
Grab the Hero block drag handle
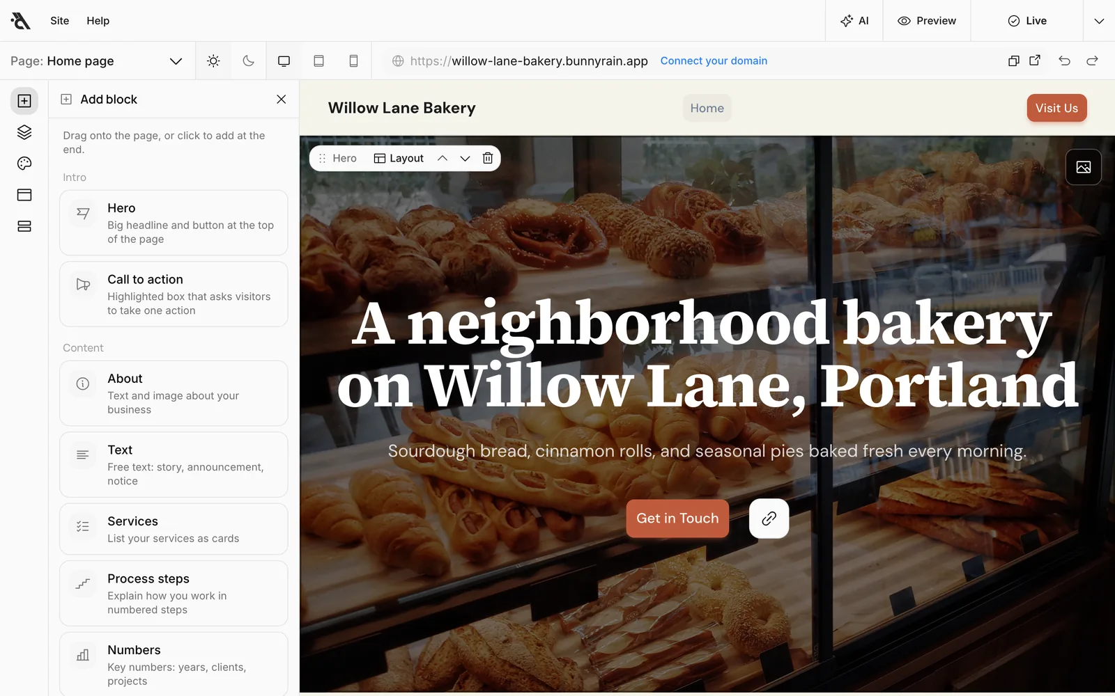tap(322, 159)
